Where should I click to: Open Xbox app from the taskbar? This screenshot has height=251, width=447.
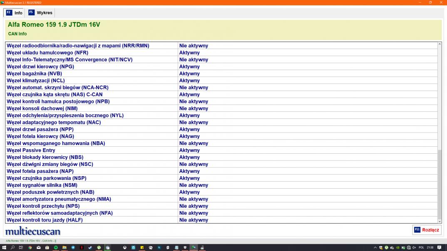click(x=125, y=248)
